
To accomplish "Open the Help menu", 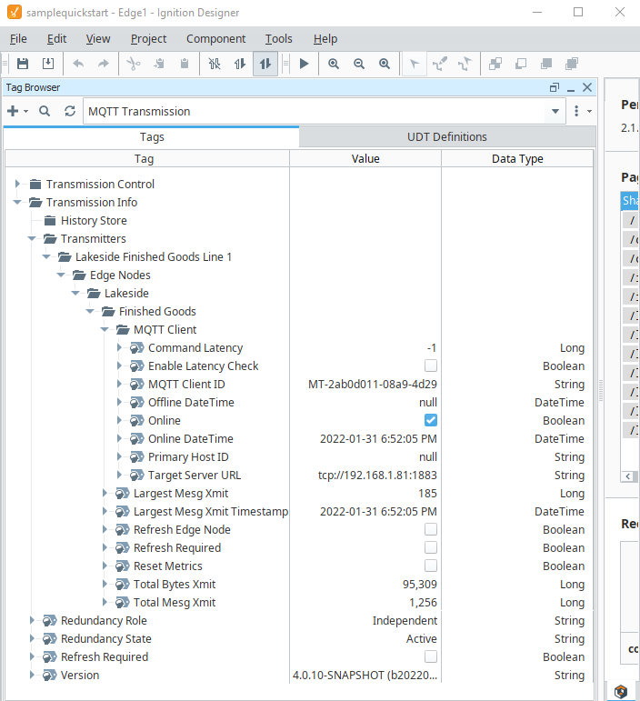I will (325, 39).
